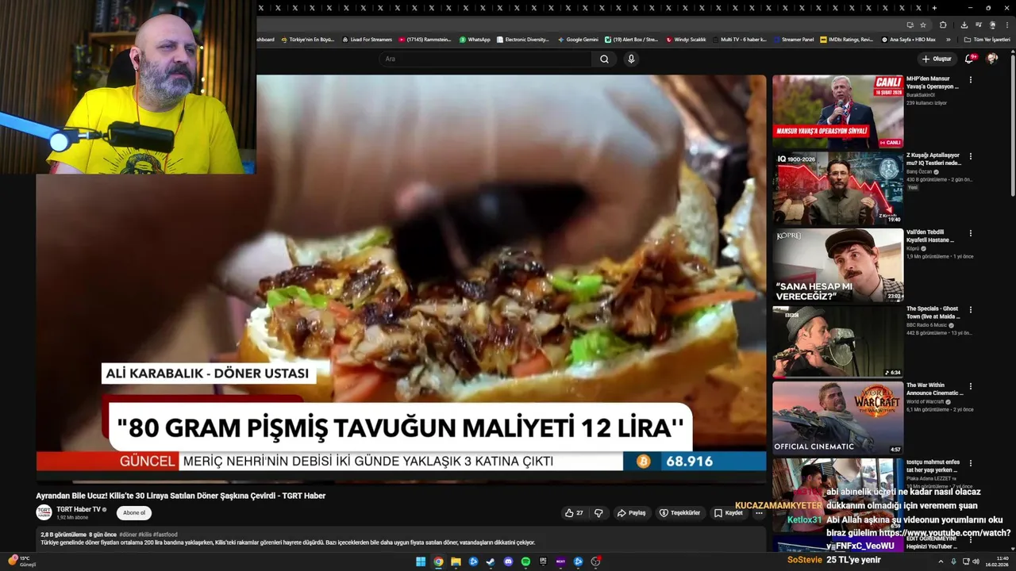Image resolution: width=1016 pixels, height=571 pixels.
Task: Open Sana Hesap Mı Vereceğiz thumbnail
Action: click(837, 265)
